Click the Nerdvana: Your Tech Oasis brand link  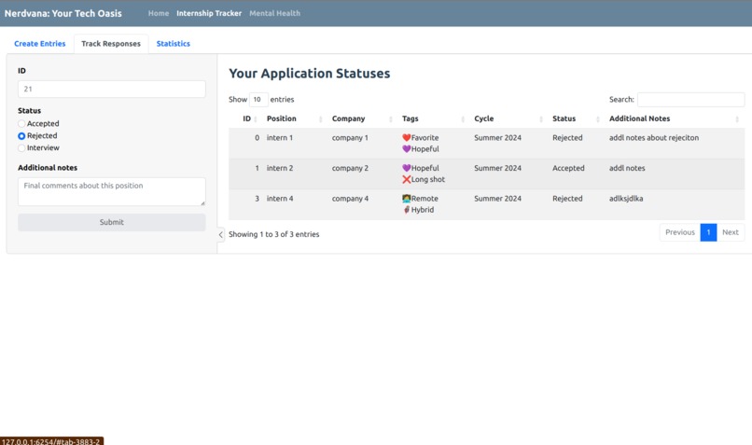pyautogui.click(x=63, y=13)
